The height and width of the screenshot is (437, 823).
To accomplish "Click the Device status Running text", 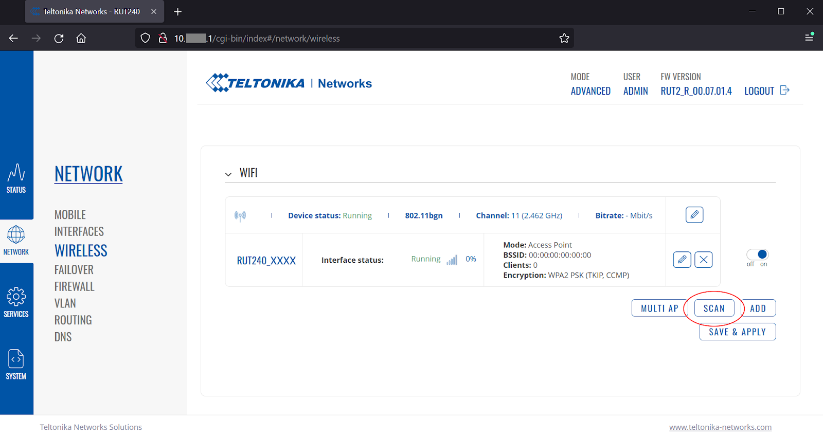I will click(x=330, y=215).
